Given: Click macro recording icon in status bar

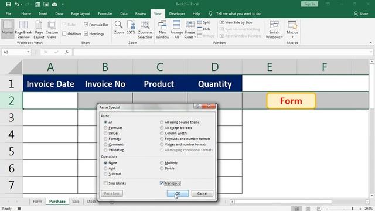Looking at the screenshot, I should [x=19, y=209].
